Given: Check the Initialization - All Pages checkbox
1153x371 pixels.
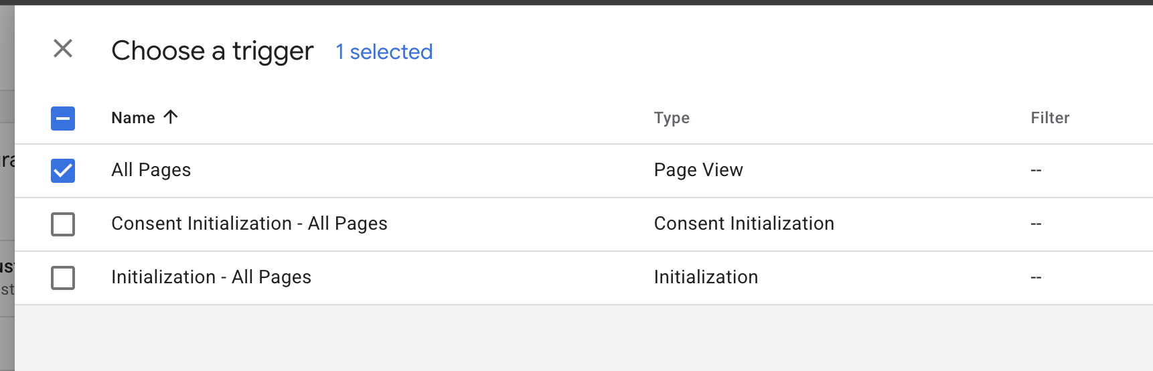Looking at the screenshot, I should 63,278.
